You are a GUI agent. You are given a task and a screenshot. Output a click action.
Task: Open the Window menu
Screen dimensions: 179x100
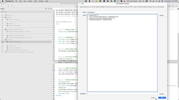coord(41,1)
